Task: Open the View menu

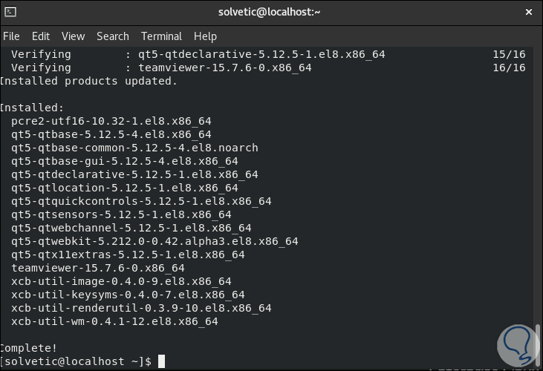Action: (73, 36)
